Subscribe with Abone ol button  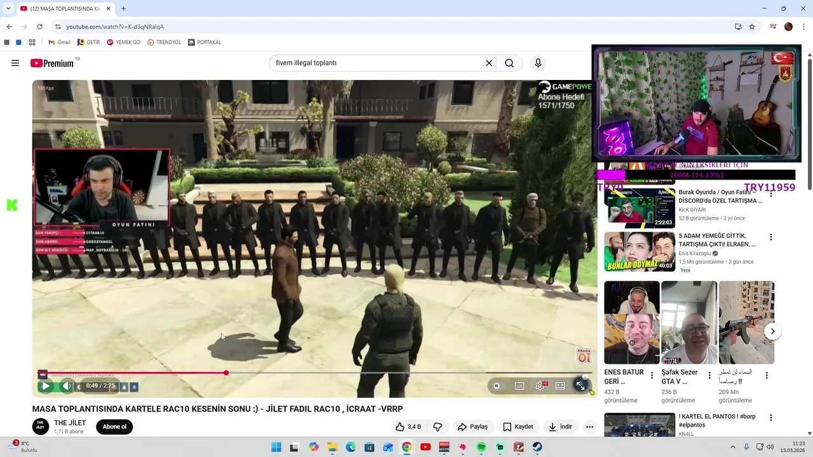[114, 427]
